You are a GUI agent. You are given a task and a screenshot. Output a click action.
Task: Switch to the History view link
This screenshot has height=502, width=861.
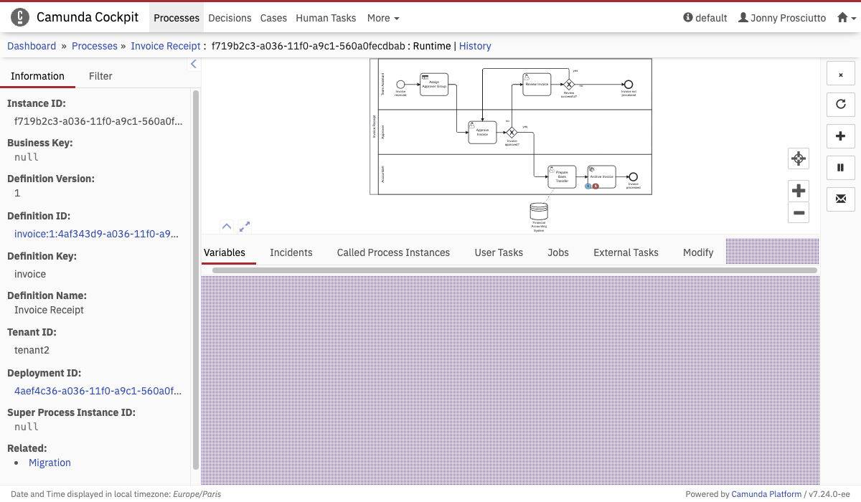point(475,46)
